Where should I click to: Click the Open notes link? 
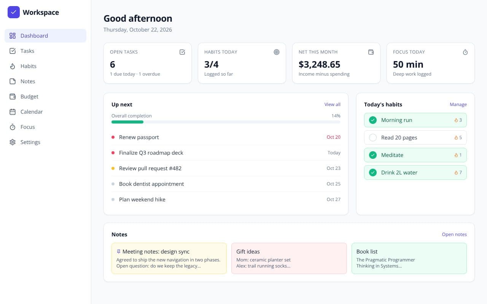[454, 234]
